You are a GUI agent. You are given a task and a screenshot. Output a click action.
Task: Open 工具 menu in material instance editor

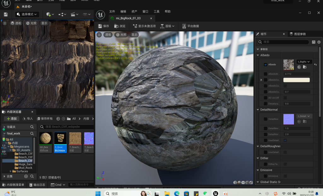click(x=156, y=12)
